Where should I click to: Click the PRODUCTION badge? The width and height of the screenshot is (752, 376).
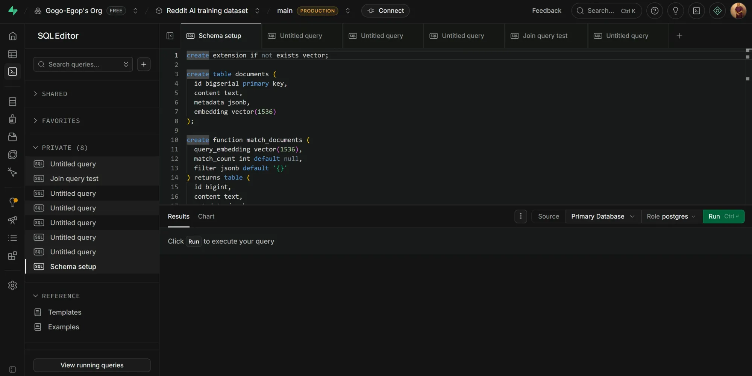click(x=317, y=11)
